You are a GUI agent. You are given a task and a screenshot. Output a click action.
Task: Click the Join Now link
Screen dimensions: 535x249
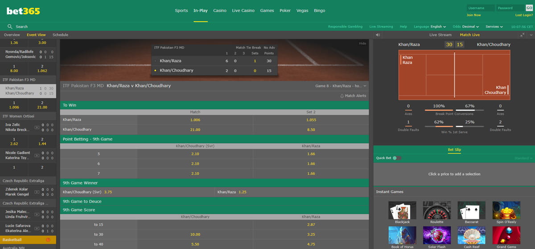click(473, 15)
